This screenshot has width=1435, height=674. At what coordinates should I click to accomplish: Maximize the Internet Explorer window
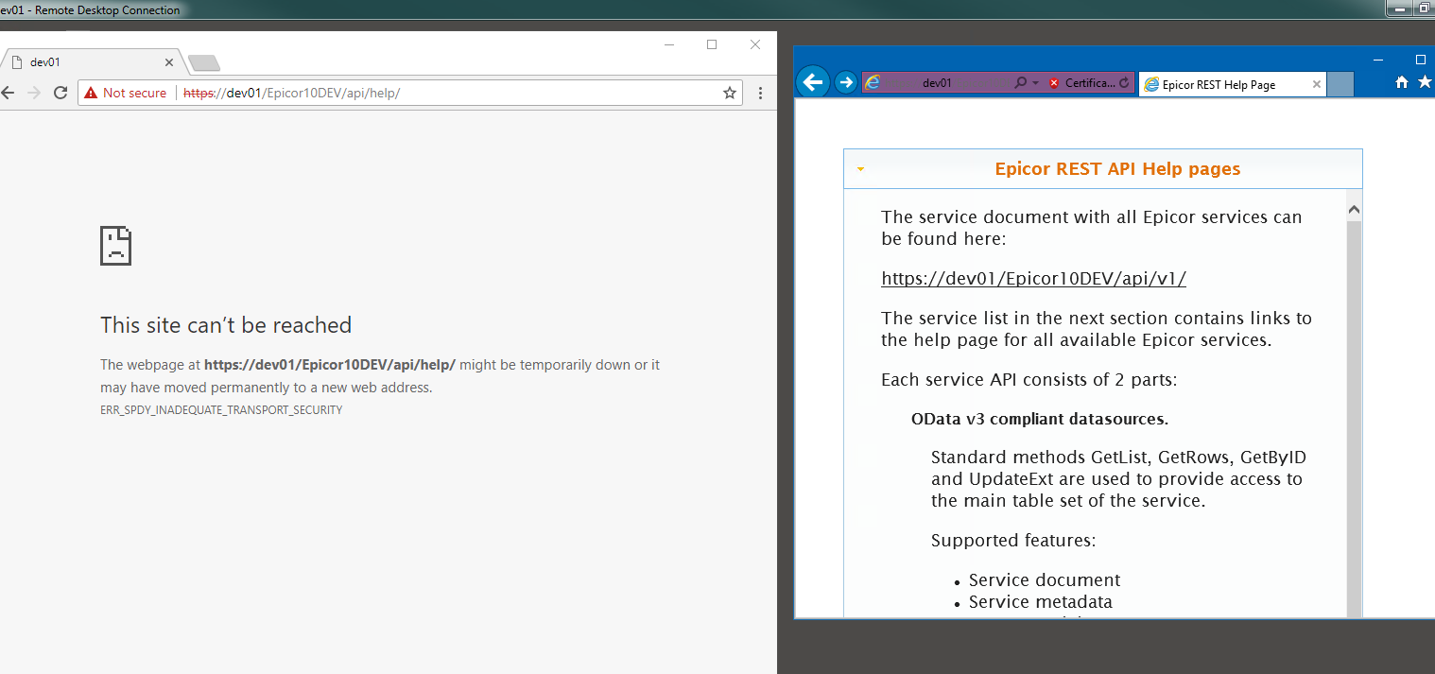(x=1420, y=60)
